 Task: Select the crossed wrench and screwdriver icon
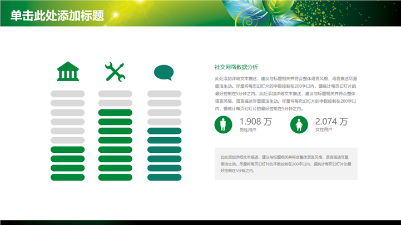(x=115, y=72)
